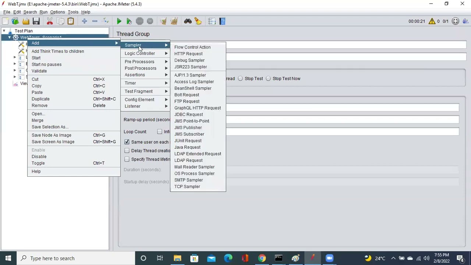Start the test with green play icon
471x265 pixels.
click(x=119, y=21)
